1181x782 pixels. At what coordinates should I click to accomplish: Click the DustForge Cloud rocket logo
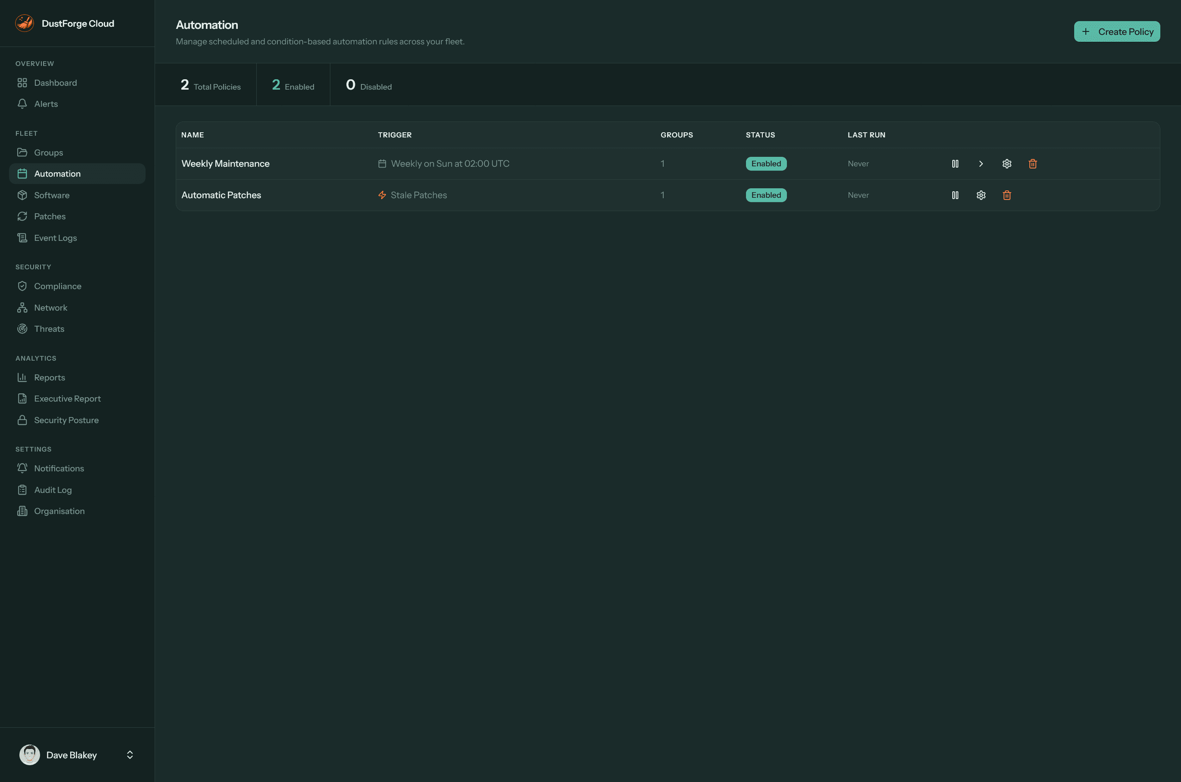click(x=25, y=23)
